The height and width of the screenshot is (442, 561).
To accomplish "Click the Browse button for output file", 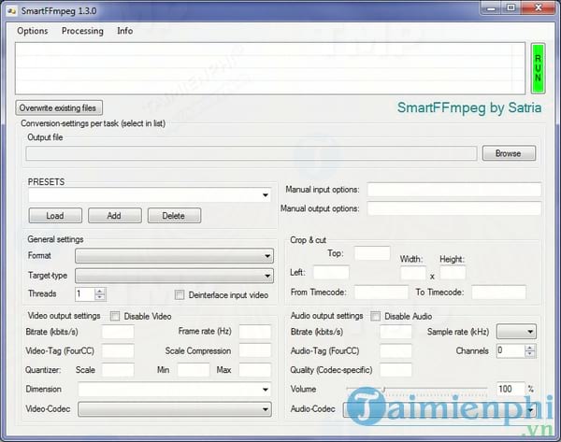I will click(x=509, y=153).
